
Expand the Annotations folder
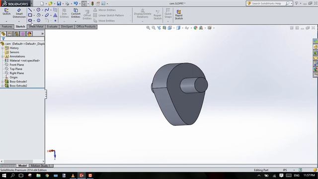[2, 56]
